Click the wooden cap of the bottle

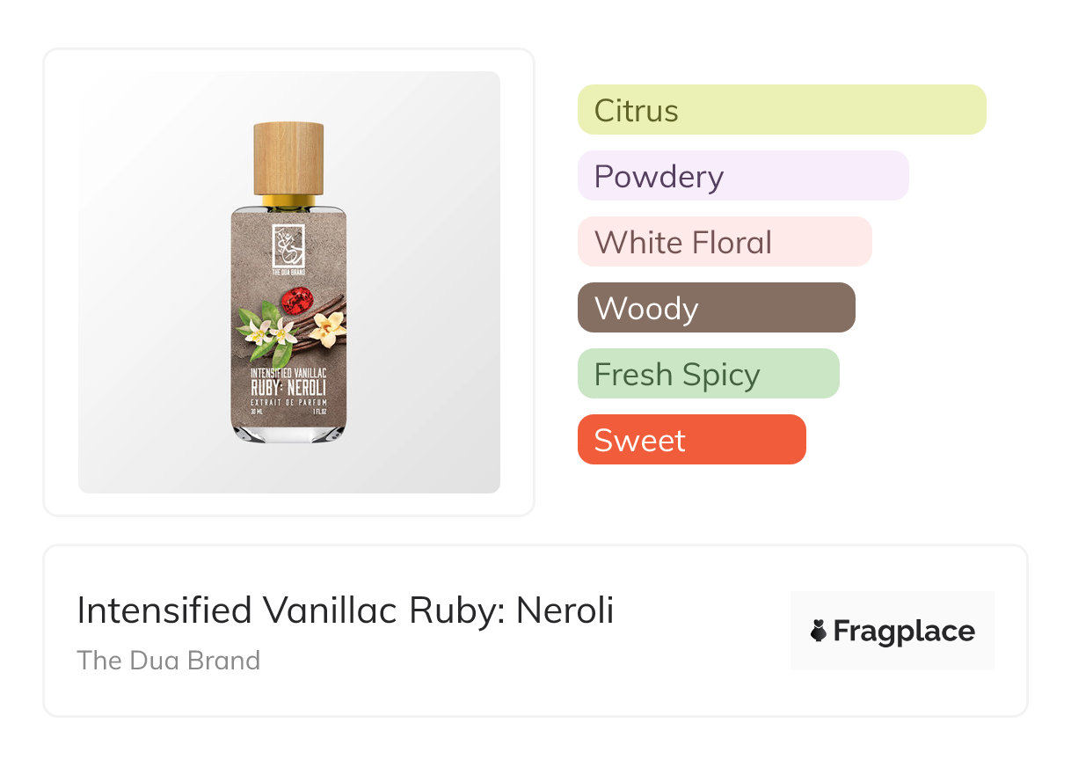pos(289,157)
